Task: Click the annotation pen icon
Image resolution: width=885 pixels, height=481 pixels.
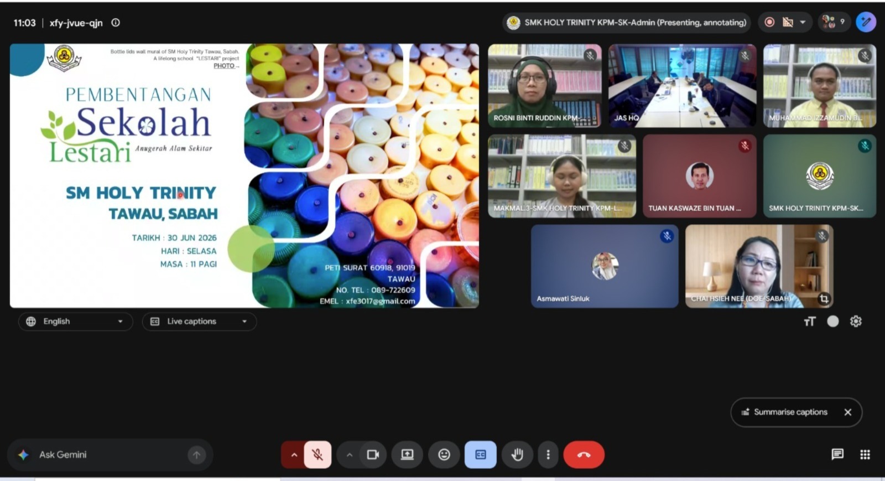Action: point(866,22)
